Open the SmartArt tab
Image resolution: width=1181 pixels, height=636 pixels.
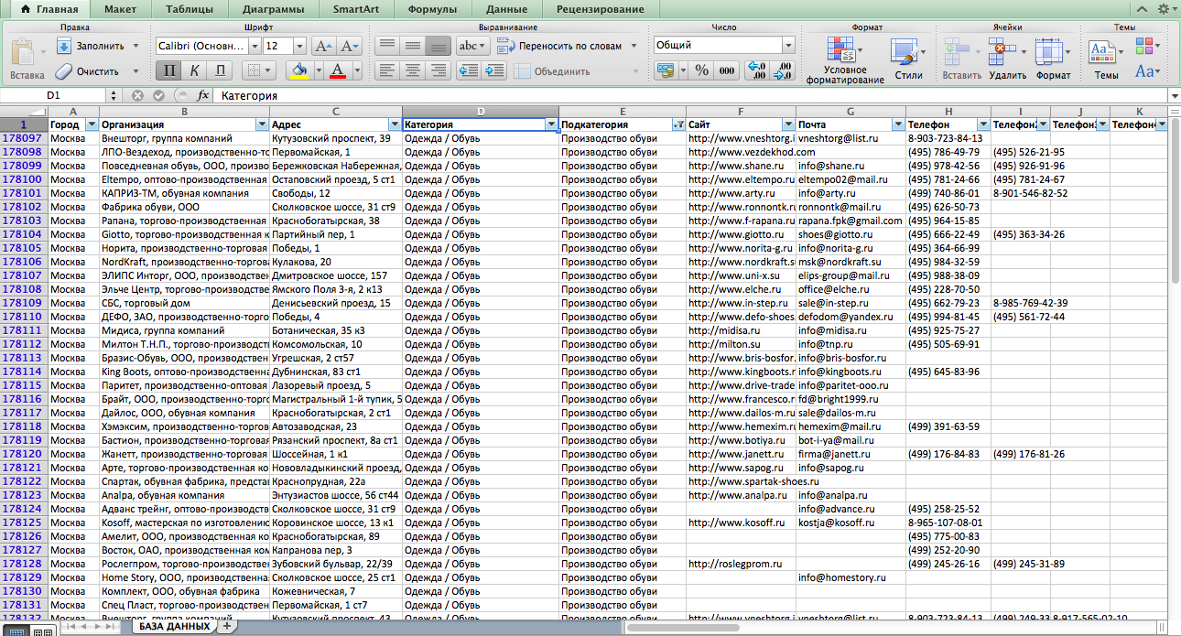(358, 9)
